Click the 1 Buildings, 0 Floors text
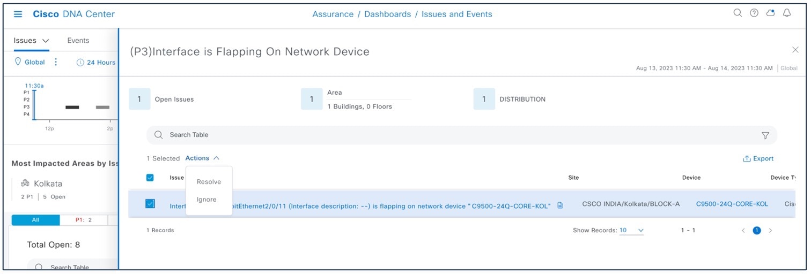Screen dimensions: 811x275 [x=359, y=107]
